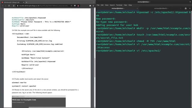Select the Edinburgh College Lab browser tab
This screenshot has height=108, width=192.
point(13,2)
